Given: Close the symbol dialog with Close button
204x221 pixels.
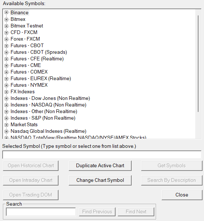Looking at the screenshot, I should [182, 195].
